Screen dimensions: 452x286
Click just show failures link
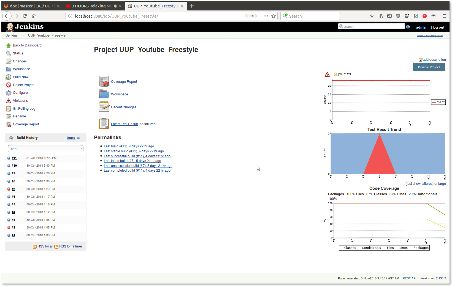tap(419, 184)
